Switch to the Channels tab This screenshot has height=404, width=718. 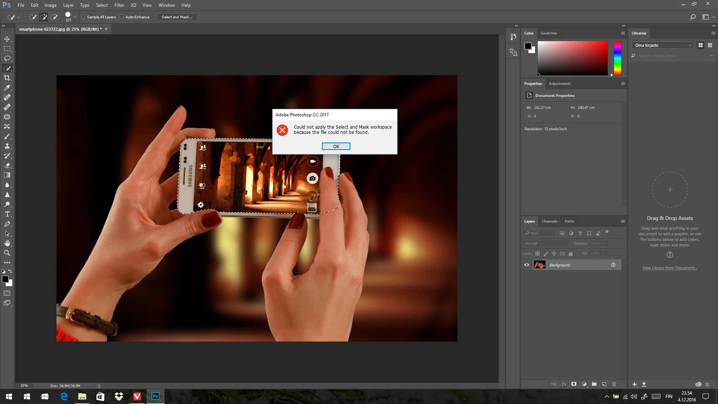[x=549, y=221]
